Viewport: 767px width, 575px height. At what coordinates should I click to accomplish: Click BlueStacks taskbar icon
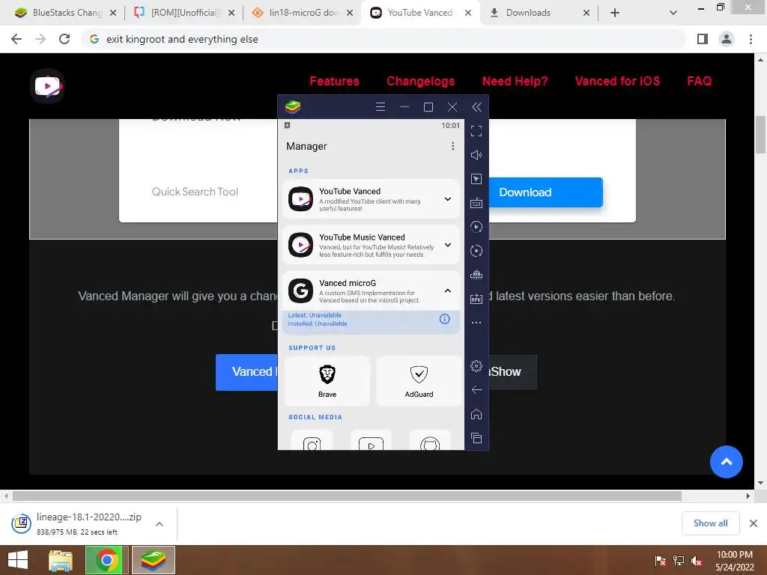coord(153,560)
